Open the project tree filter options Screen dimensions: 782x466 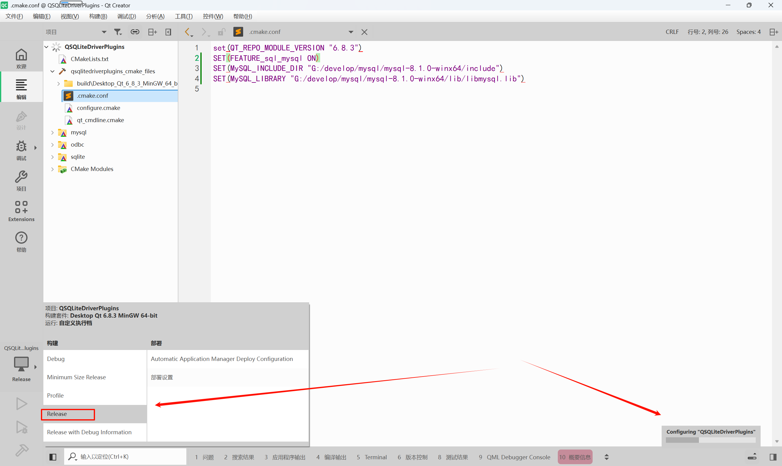(118, 32)
